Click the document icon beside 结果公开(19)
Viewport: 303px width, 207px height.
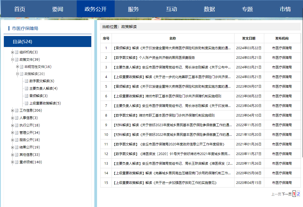tap(16, 147)
